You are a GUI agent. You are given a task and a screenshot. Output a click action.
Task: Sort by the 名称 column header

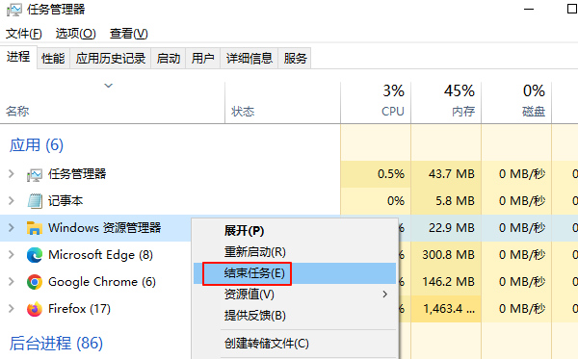[x=113, y=103]
